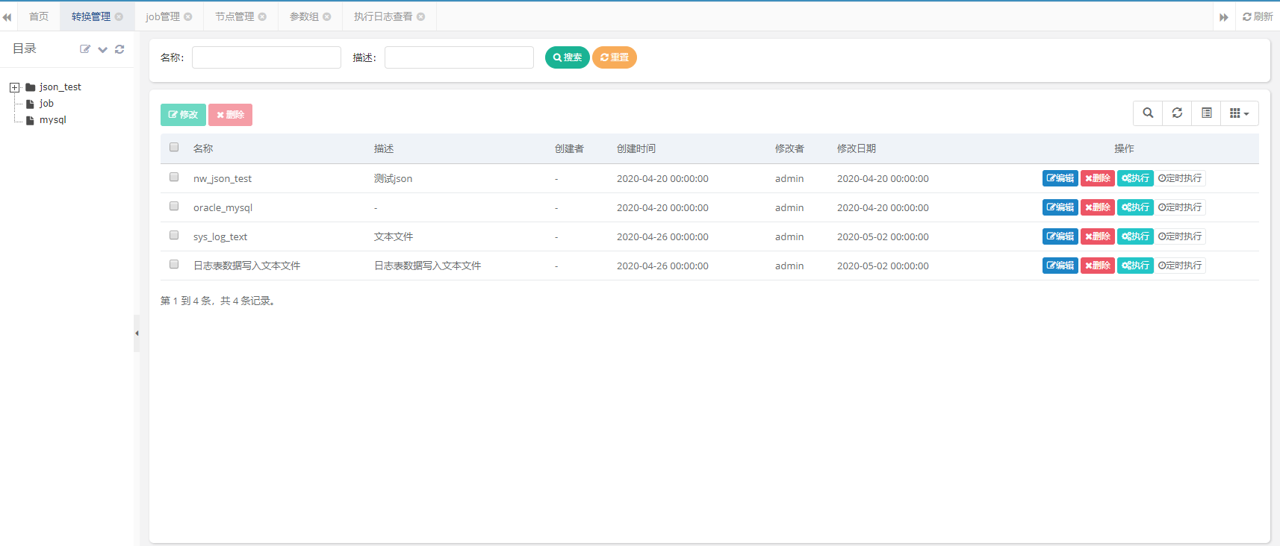This screenshot has width=1280, height=546.
Task: Schedule 定时执行 for sys_log_text
Action: 1180,236
